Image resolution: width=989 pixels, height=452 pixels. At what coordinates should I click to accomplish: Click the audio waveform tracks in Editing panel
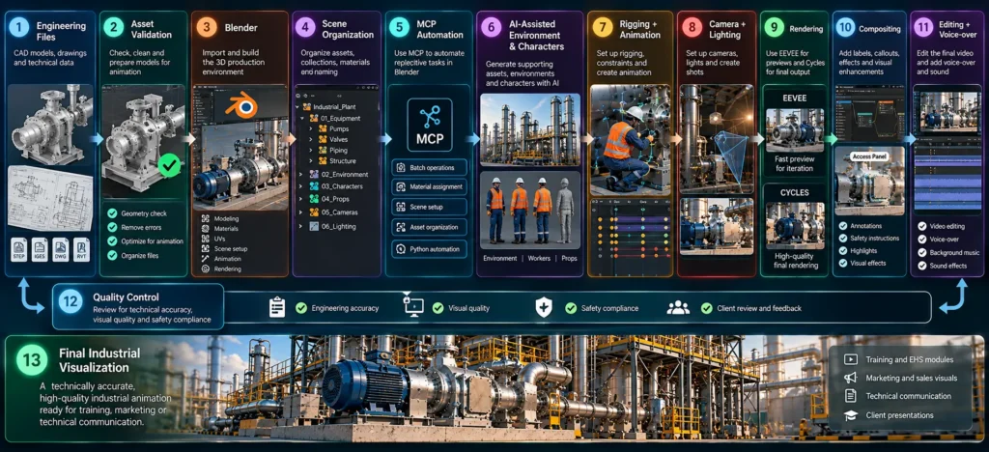947,179
